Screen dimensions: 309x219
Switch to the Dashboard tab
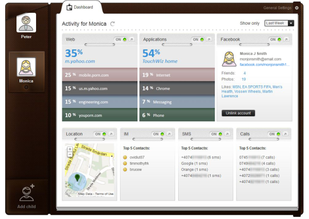pos(81,8)
